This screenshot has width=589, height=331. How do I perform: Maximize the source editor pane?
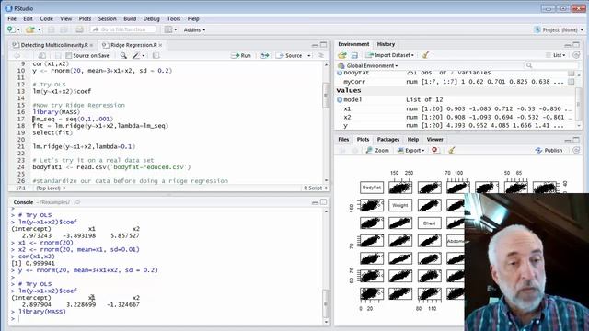(323, 45)
